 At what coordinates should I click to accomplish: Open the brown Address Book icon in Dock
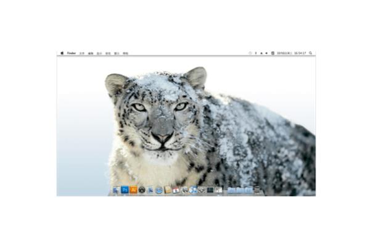click(x=168, y=190)
